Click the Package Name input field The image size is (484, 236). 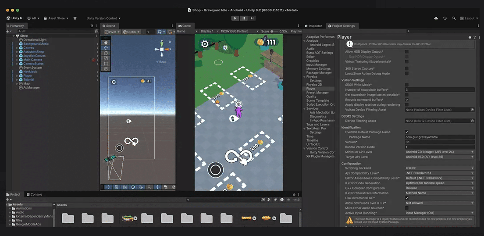click(440, 137)
